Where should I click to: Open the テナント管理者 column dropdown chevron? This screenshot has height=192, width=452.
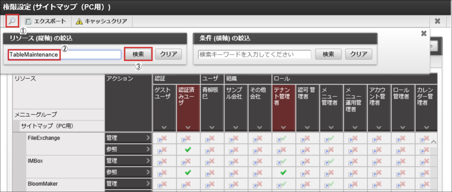[284, 128]
